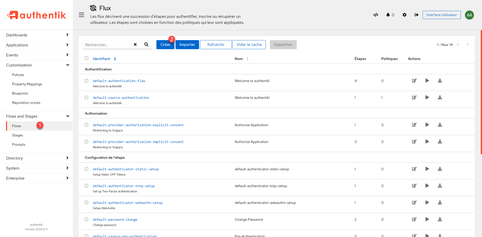The image size is (482, 237).
Task: Open the default-authenticator-webauthn-setup flow link
Action: coord(128,203)
